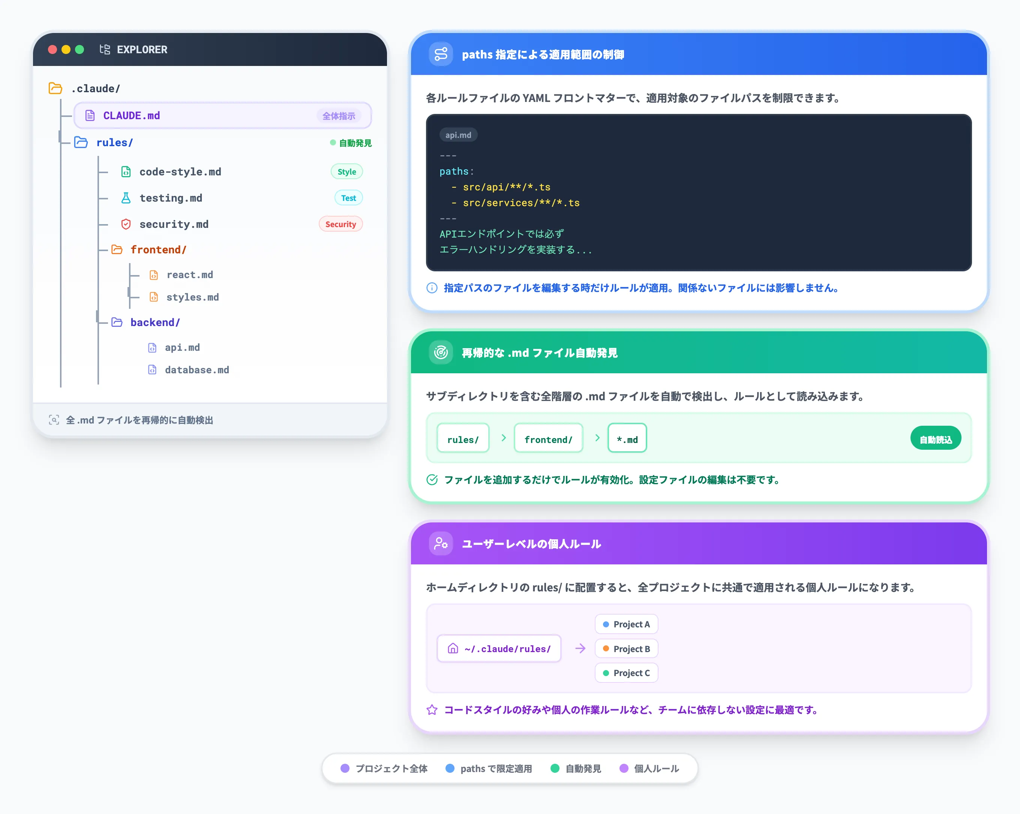
Task: Click the route icon in paths header
Action: pos(441,54)
